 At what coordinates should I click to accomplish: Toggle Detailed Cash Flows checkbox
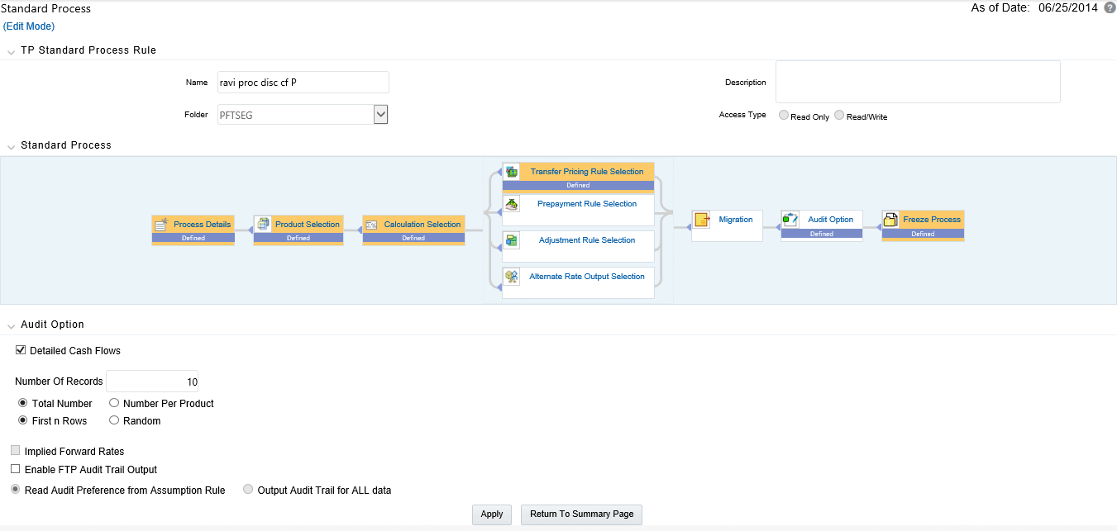[21, 350]
